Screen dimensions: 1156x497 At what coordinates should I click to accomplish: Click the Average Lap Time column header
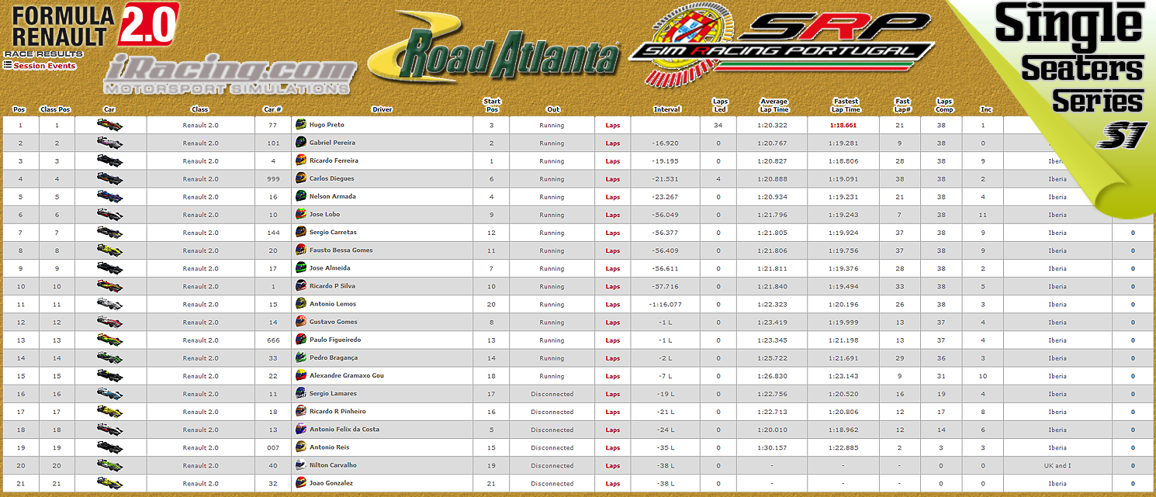pyautogui.click(x=774, y=105)
